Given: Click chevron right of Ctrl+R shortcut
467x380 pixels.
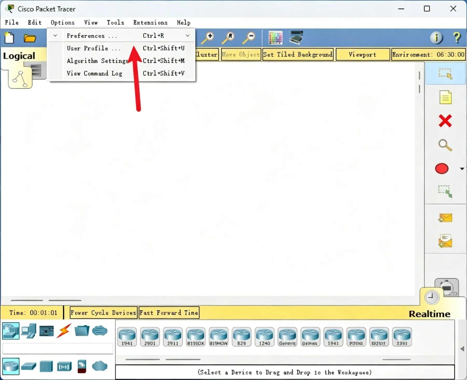Looking at the screenshot, I should pos(188,36).
